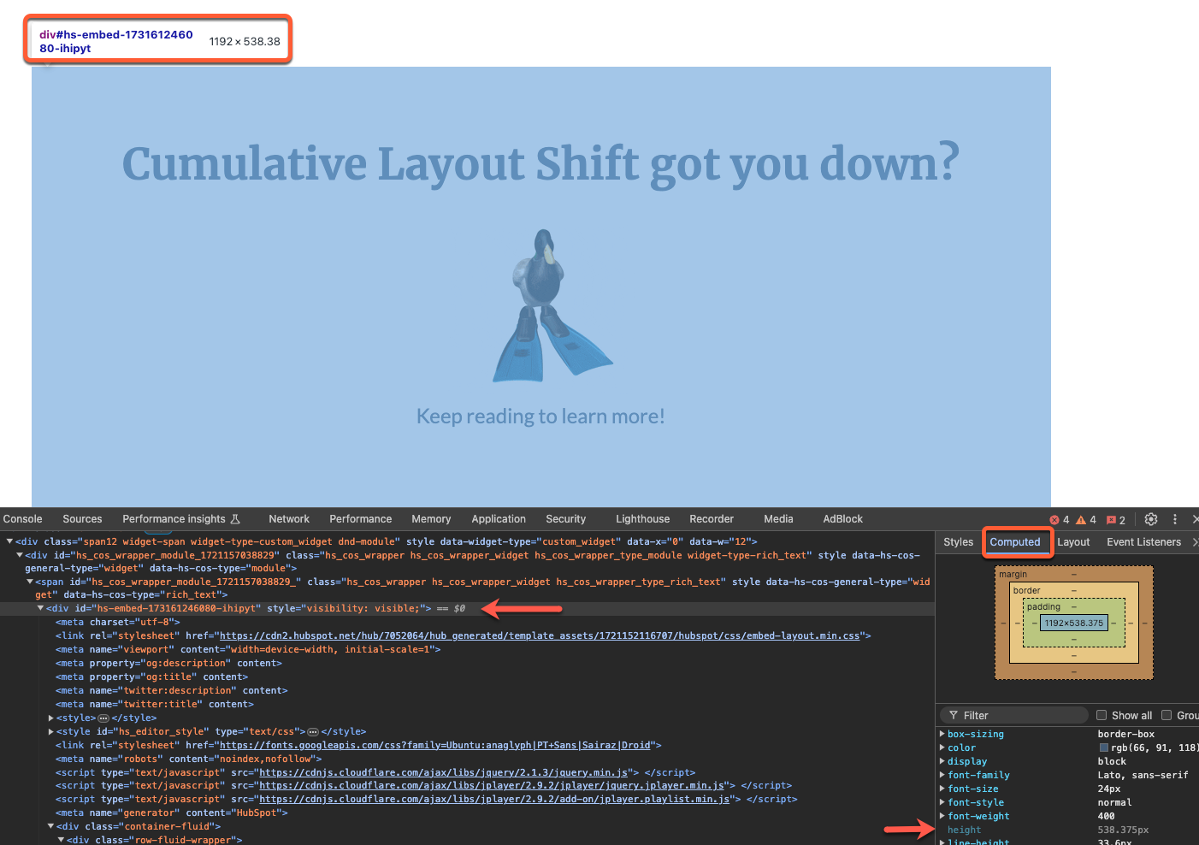The width and height of the screenshot is (1199, 845).
Task: Expand the box-sizing computed property
Action: point(943,734)
